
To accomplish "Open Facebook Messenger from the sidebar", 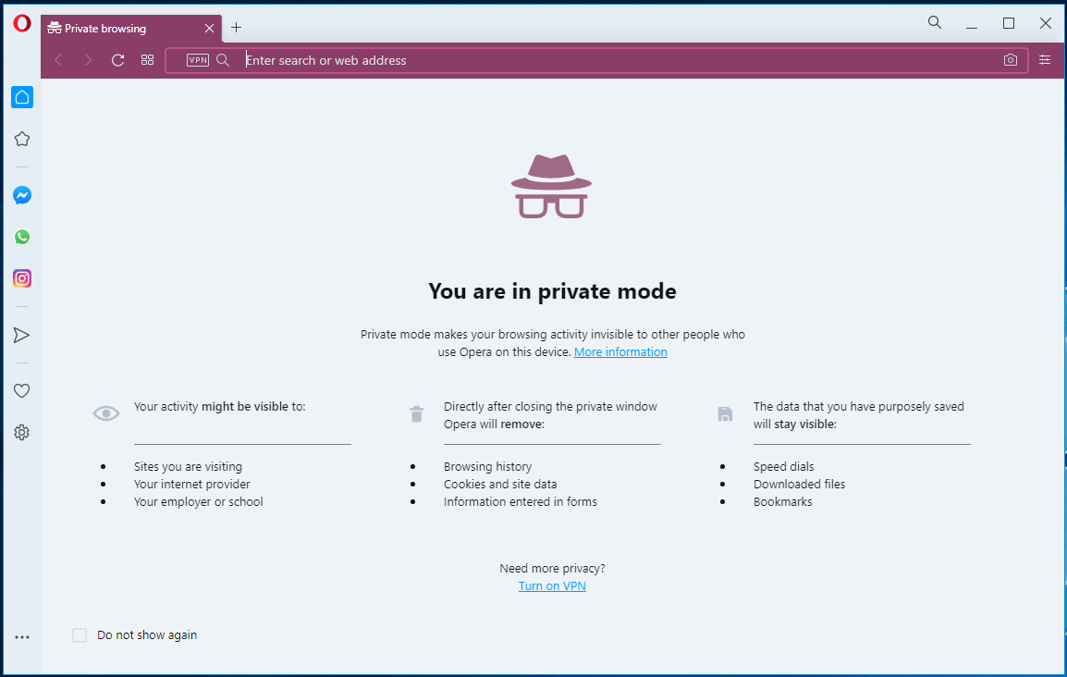I will coord(21,195).
